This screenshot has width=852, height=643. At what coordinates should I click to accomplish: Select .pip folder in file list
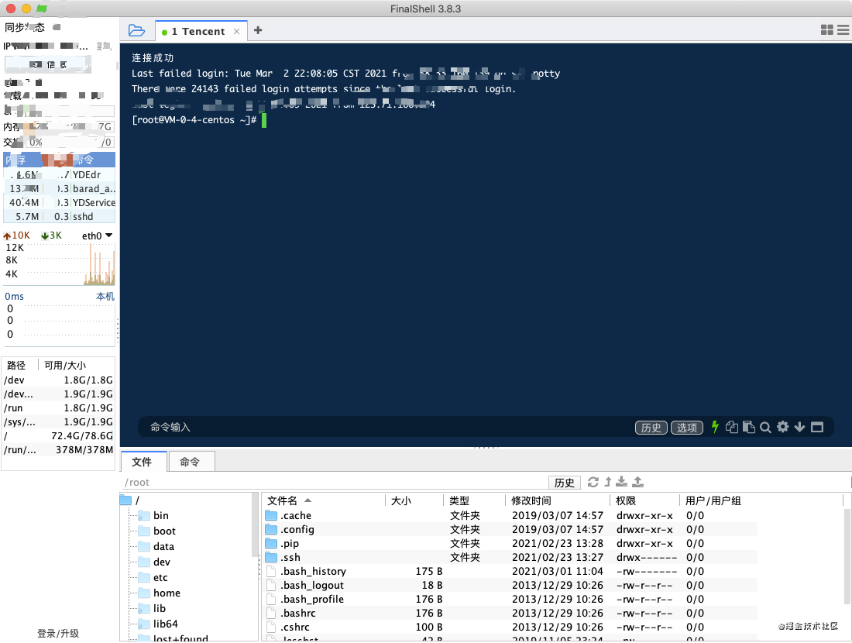click(x=510, y=544)
